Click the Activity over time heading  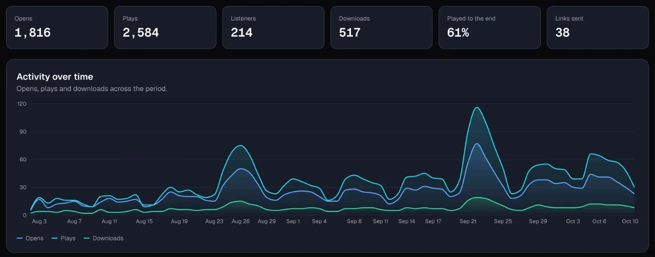coord(55,77)
